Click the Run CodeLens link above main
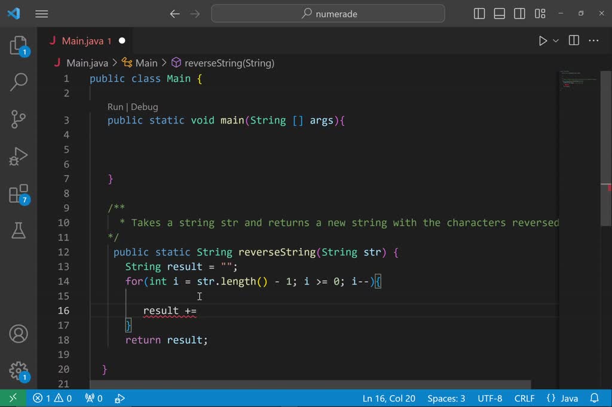 click(x=115, y=107)
